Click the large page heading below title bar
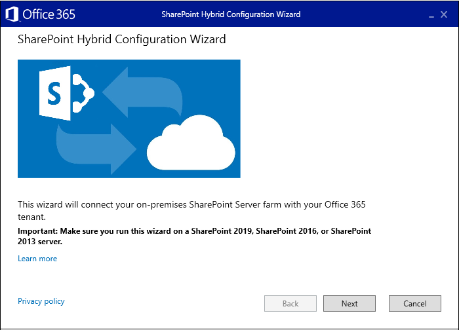Screen dimensions: 459x330 click(x=122, y=39)
